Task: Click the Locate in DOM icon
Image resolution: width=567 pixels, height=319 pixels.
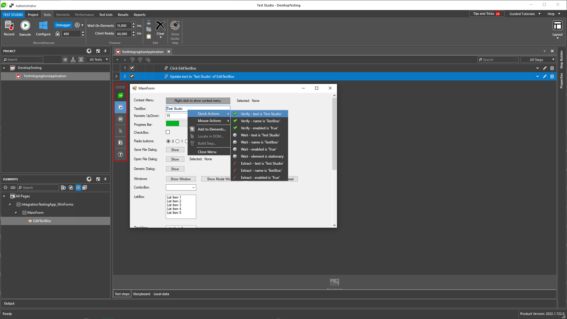Action: click(192, 136)
